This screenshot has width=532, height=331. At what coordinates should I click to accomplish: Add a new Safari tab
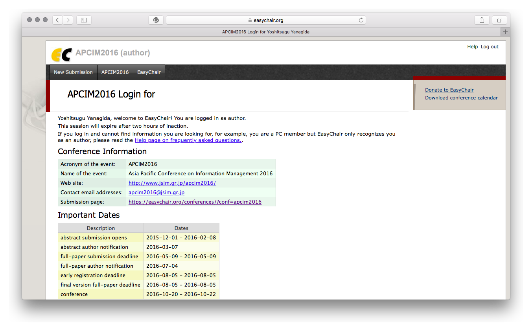pyautogui.click(x=506, y=32)
